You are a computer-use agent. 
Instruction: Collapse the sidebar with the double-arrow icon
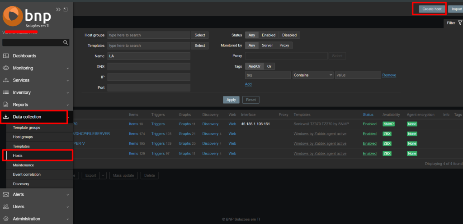coord(58,9)
